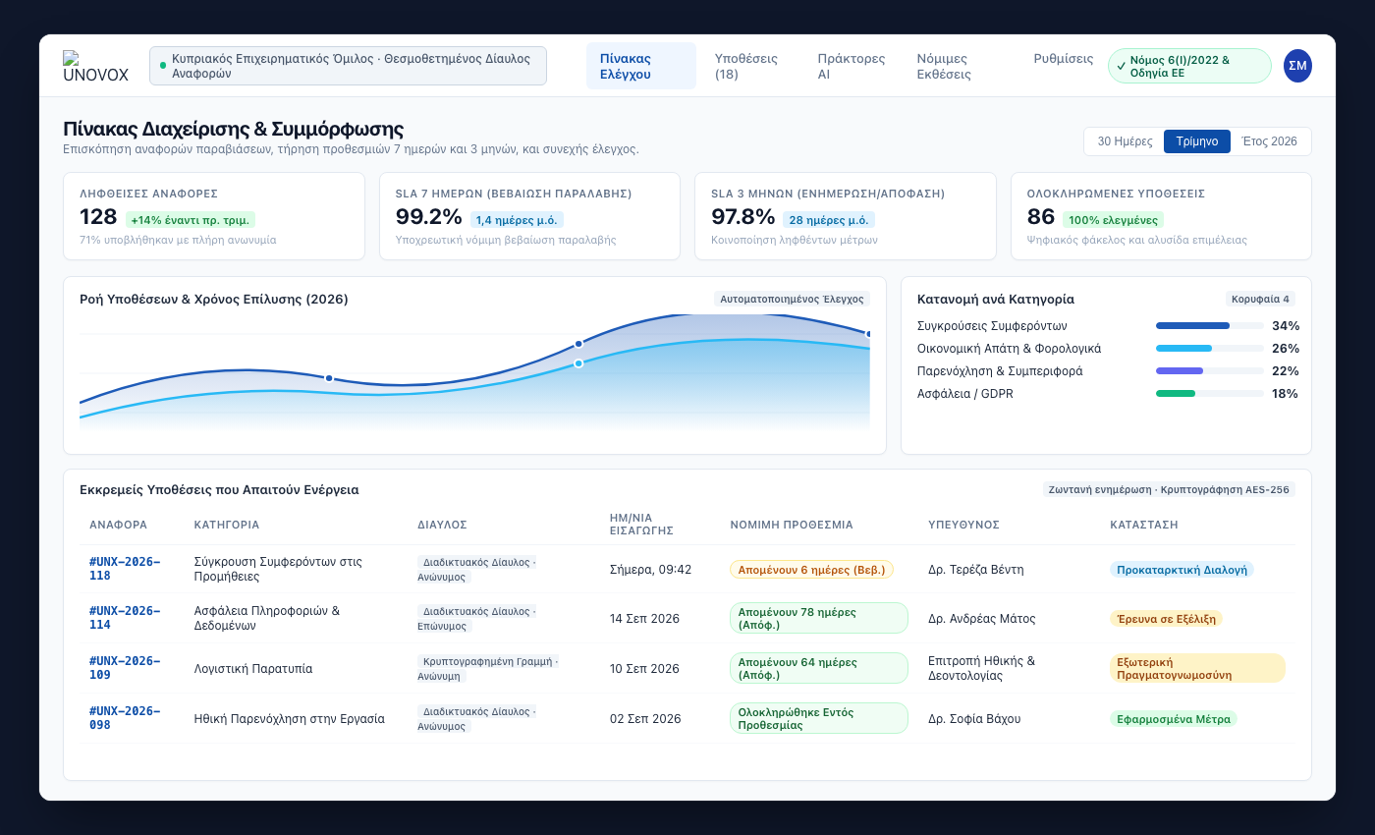Click the Έρευνα σε Εξέλιξη status badge
This screenshot has height=835, width=1375.
(1166, 619)
